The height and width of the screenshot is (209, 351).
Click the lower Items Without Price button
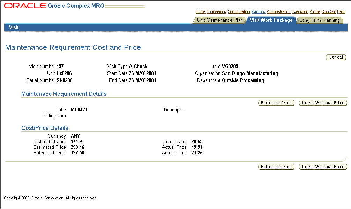(323, 167)
